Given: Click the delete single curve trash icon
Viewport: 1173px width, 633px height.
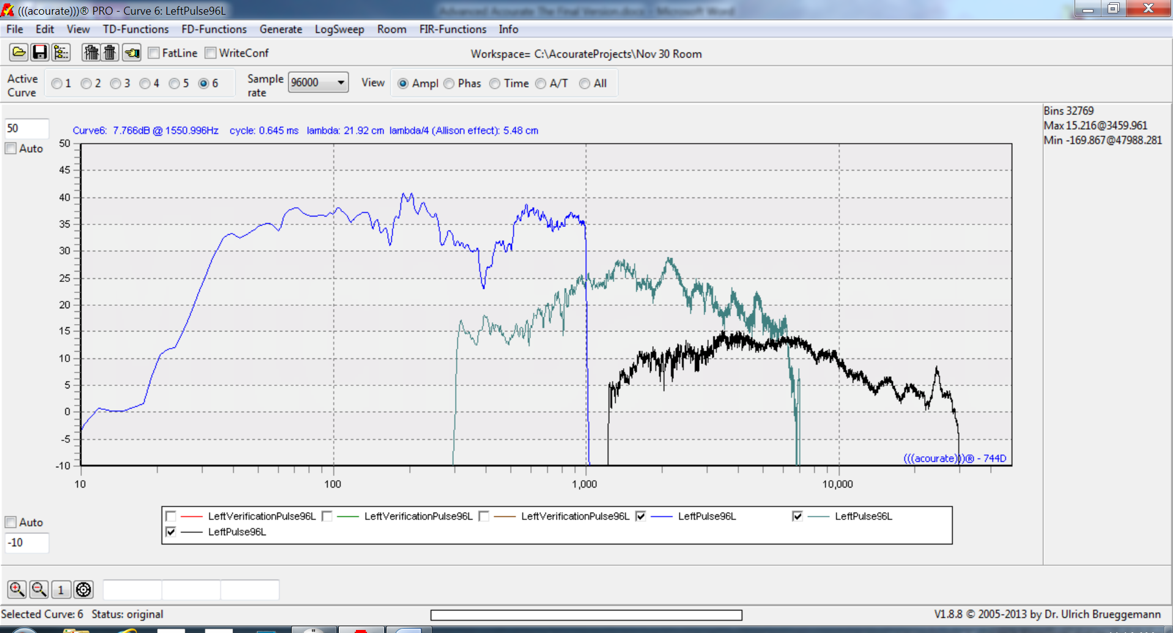Looking at the screenshot, I should point(110,53).
